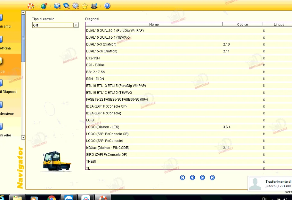Open Chrome from the Windows taskbar
292x200 pixels.
51,198
